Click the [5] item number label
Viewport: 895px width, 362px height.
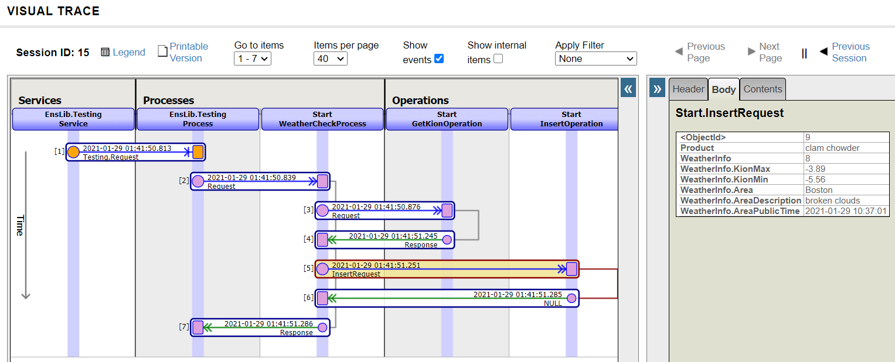[308, 268]
